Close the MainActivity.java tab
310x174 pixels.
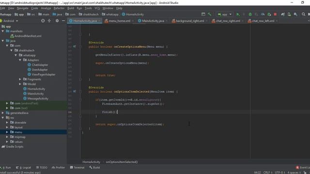pos(167,21)
